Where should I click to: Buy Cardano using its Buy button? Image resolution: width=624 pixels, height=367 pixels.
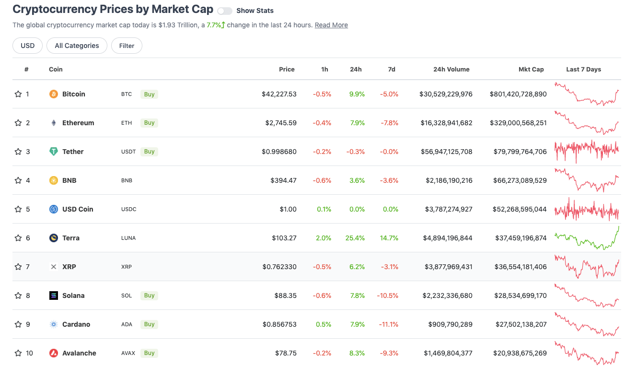point(150,324)
